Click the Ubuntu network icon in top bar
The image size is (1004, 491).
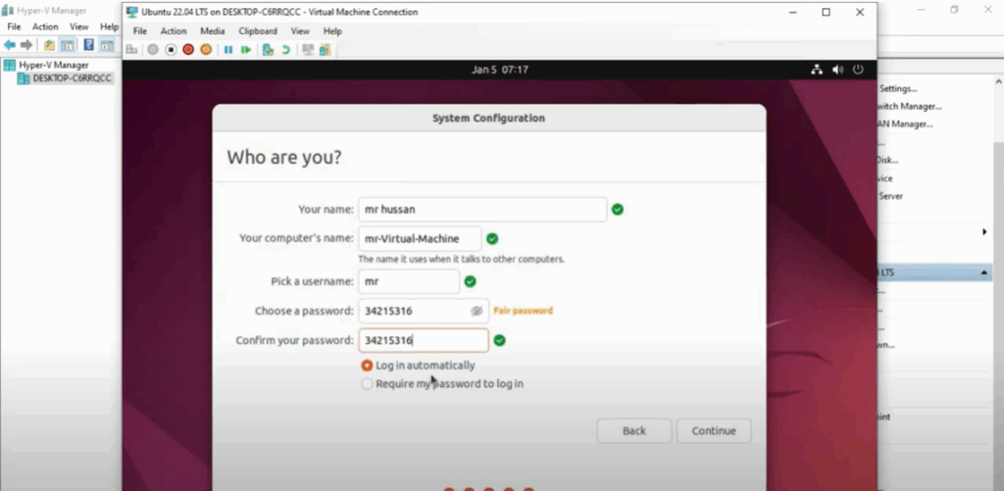(817, 70)
